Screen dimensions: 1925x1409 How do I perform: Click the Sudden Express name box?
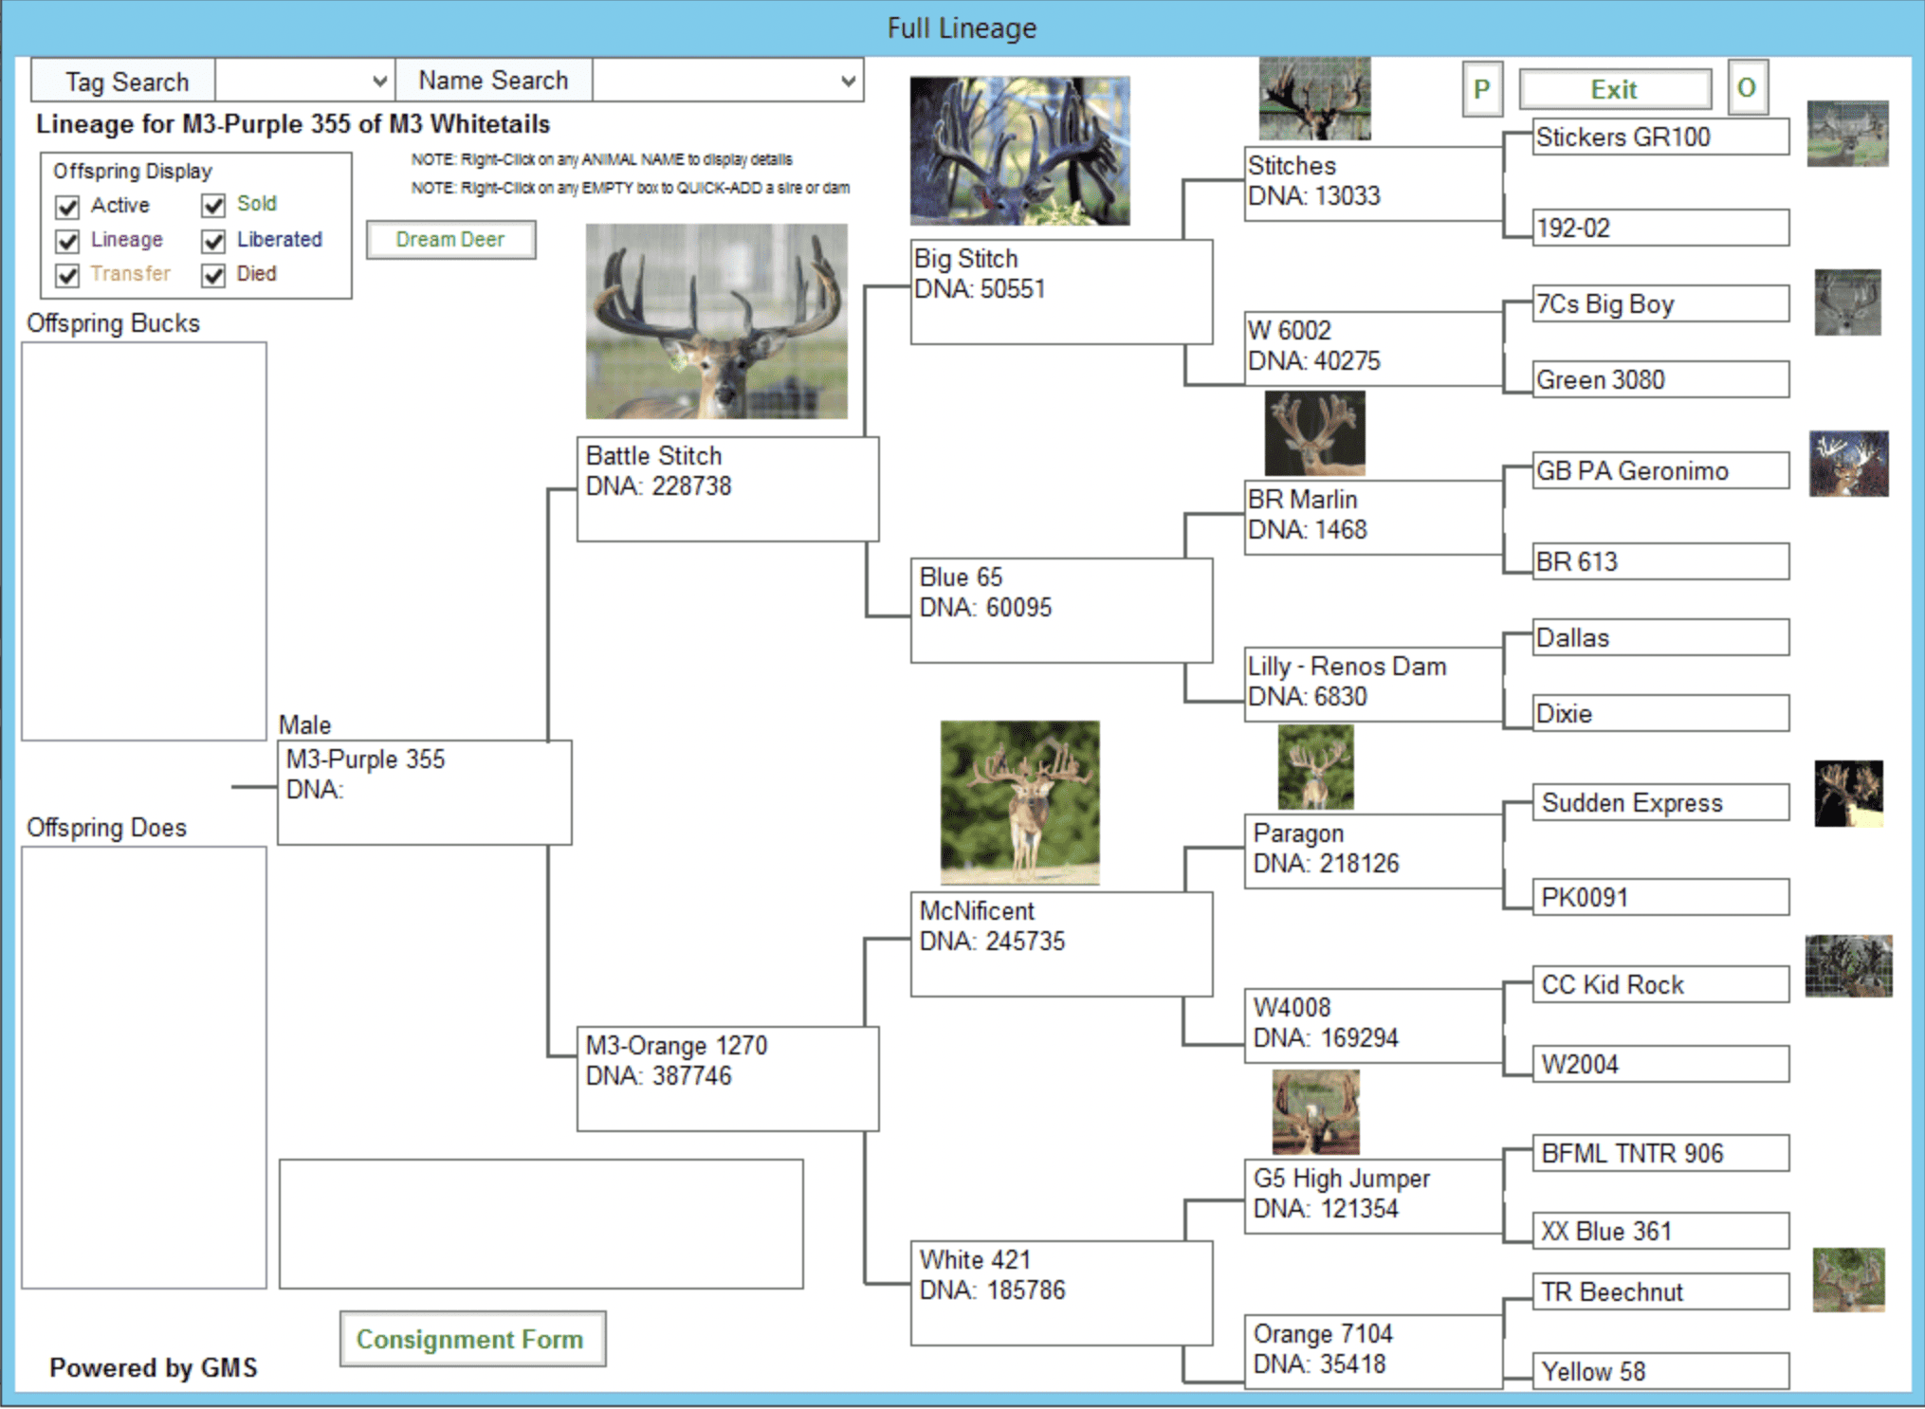pyautogui.click(x=1659, y=803)
